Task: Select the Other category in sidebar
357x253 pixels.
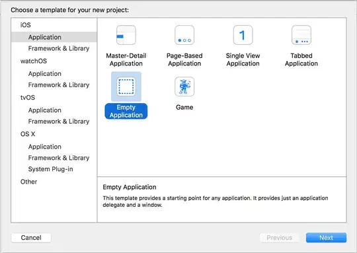Action: (x=28, y=182)
